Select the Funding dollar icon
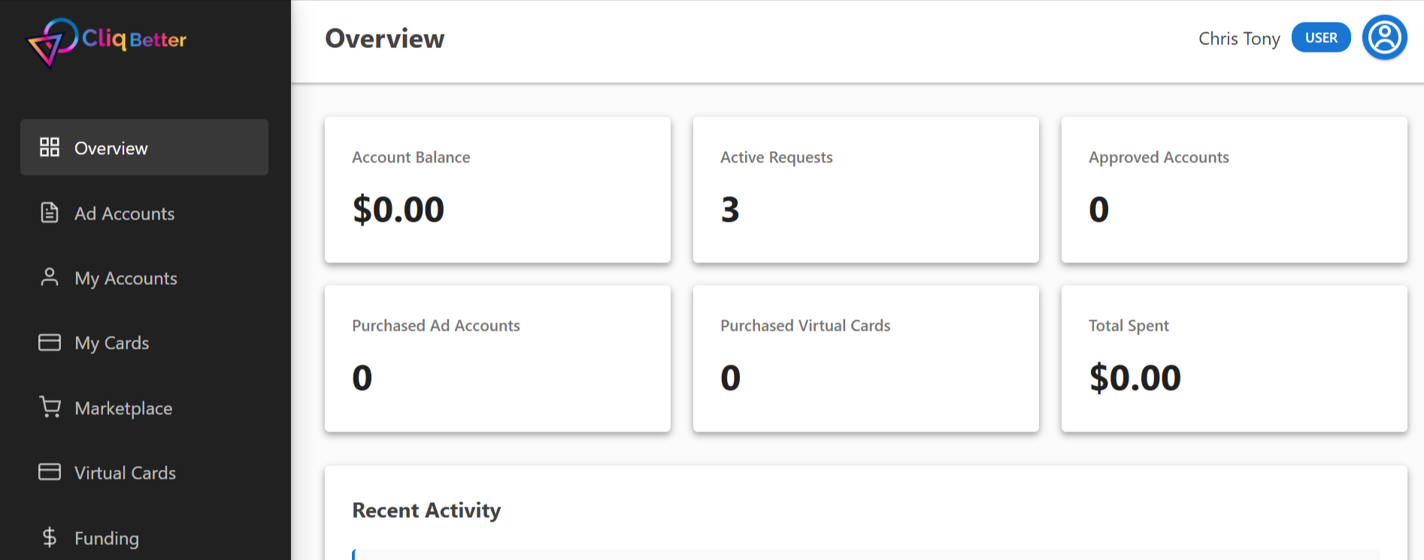This screenshot has width=1424, height=560. tap(50, 537)
